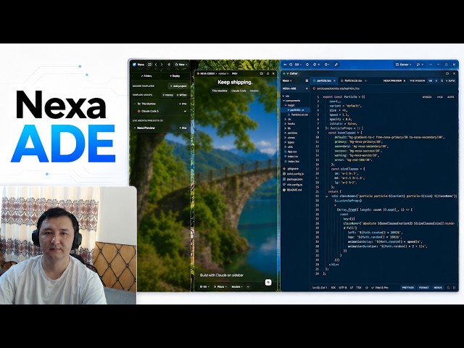
Task: Open package.json in file tree
Action: (x=292, y=179)
